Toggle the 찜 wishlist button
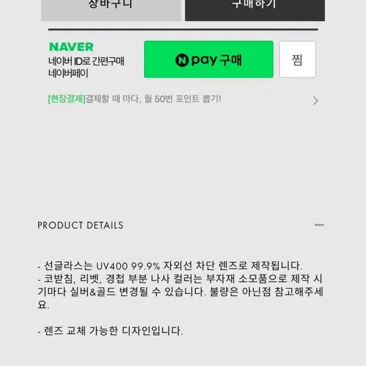This screenshot has width=366, height=366. [297, 59]
